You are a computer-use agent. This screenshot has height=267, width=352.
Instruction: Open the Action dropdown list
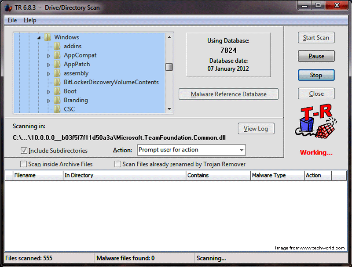tap(241, 150)
